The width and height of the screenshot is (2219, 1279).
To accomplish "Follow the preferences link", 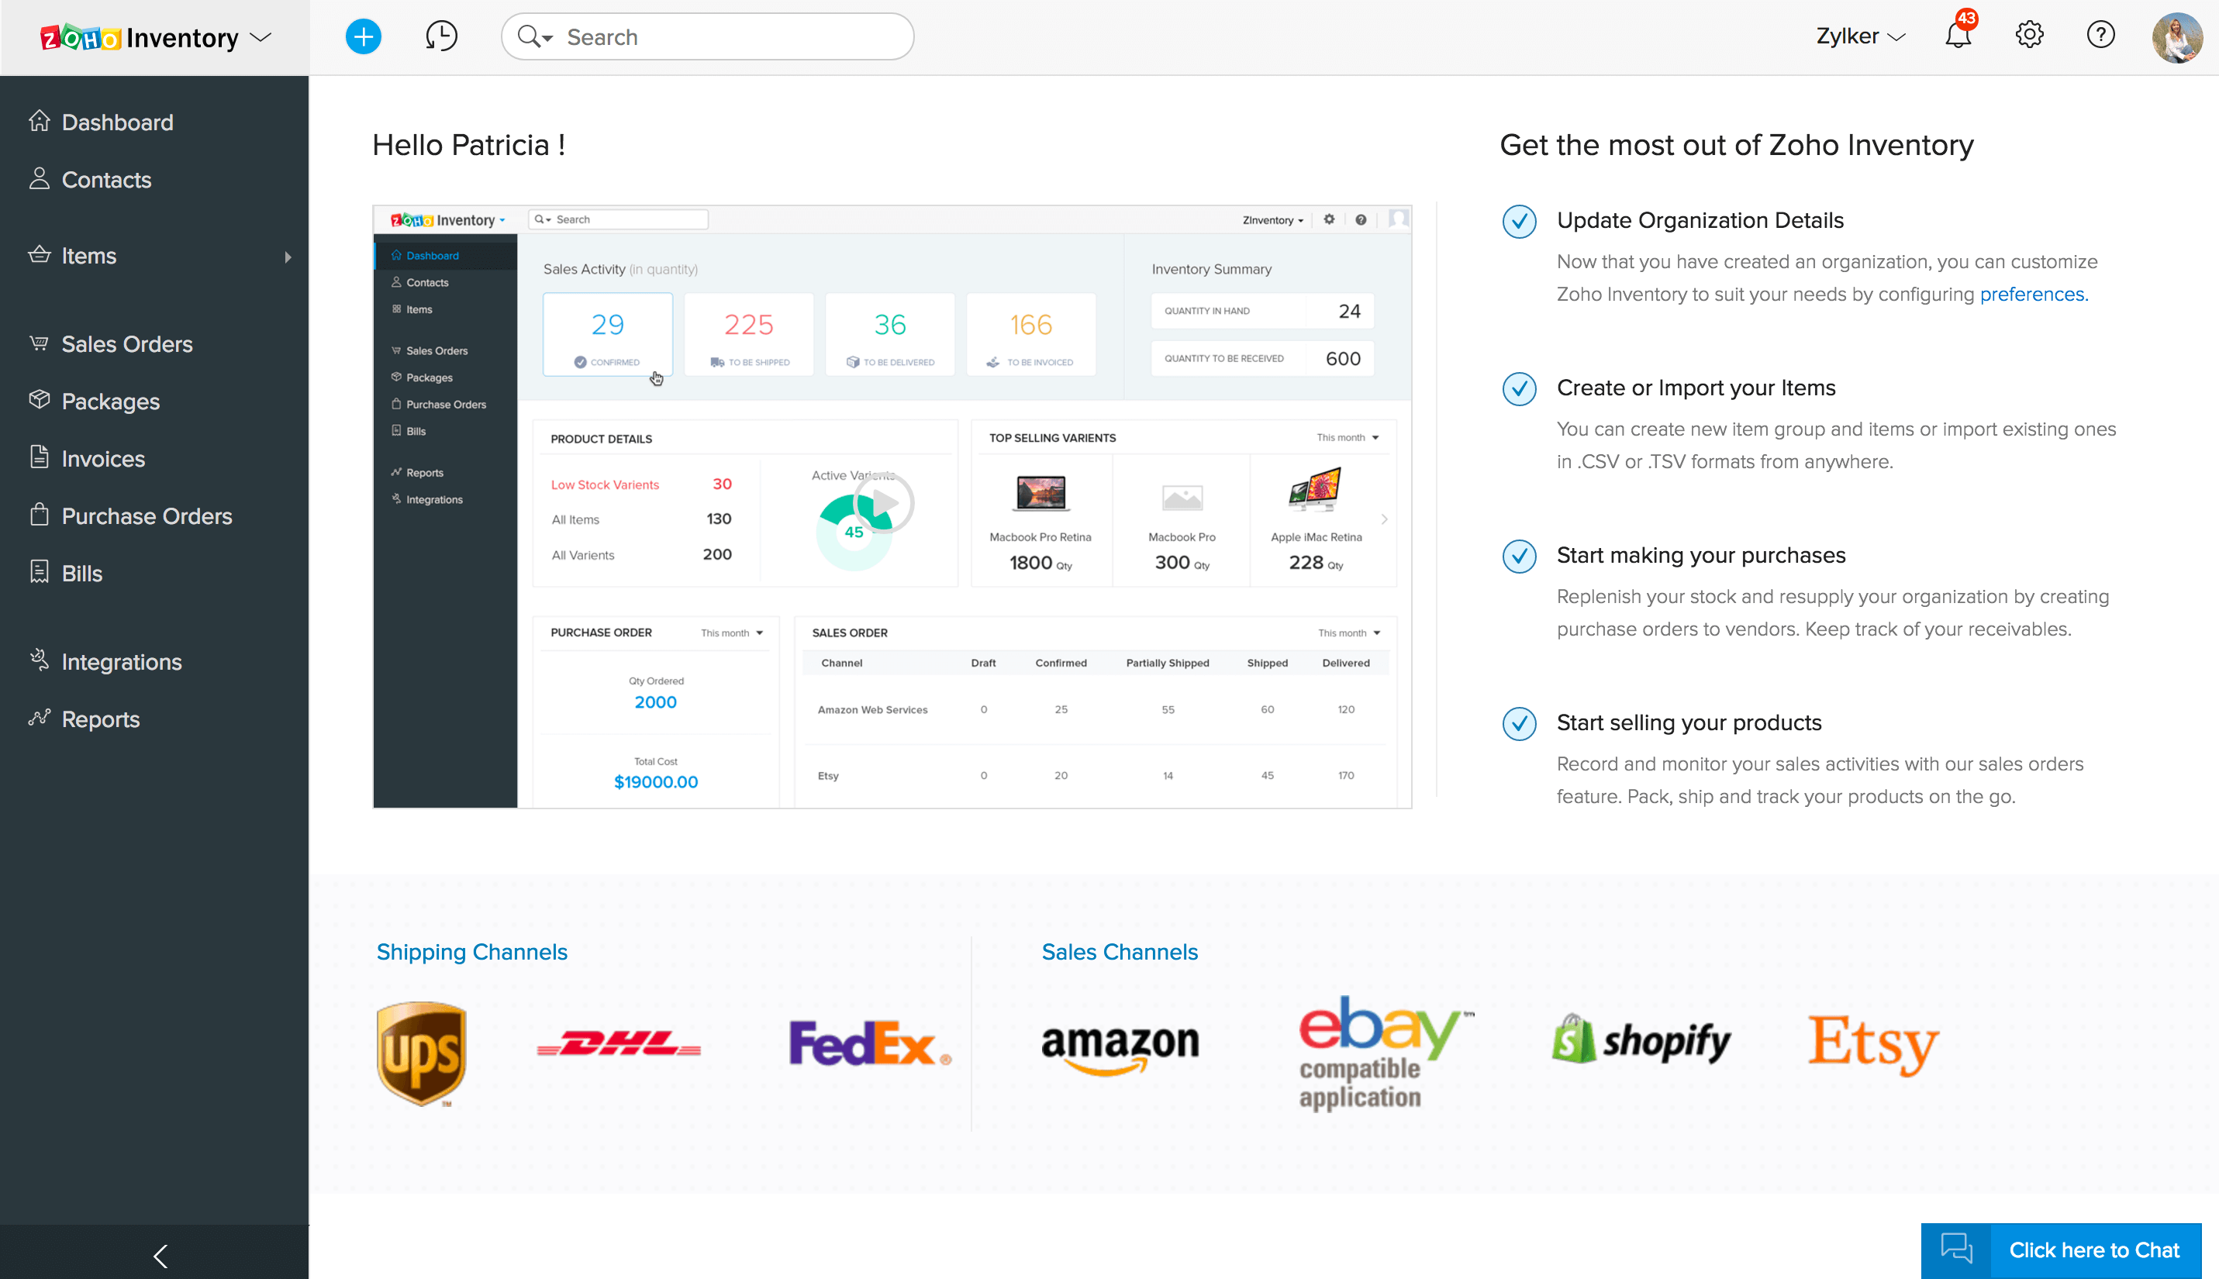I will point(2033,295).
